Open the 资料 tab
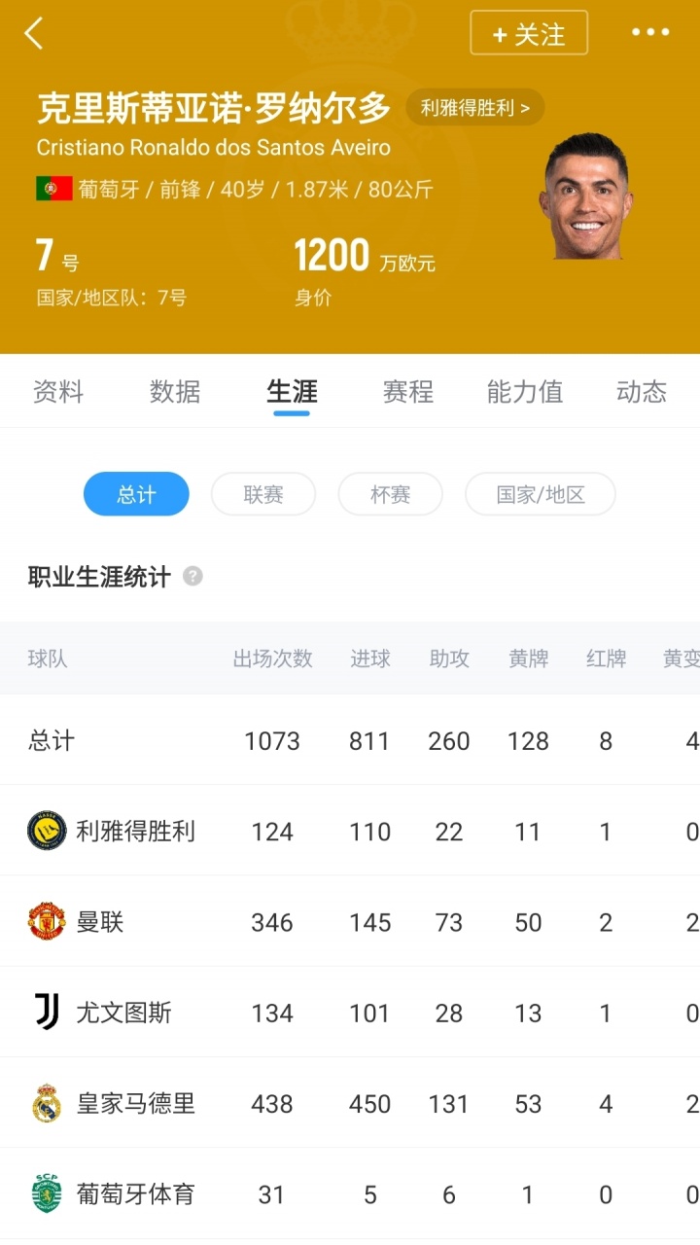This screenshot has height=1245, width=700. (58, 391)
